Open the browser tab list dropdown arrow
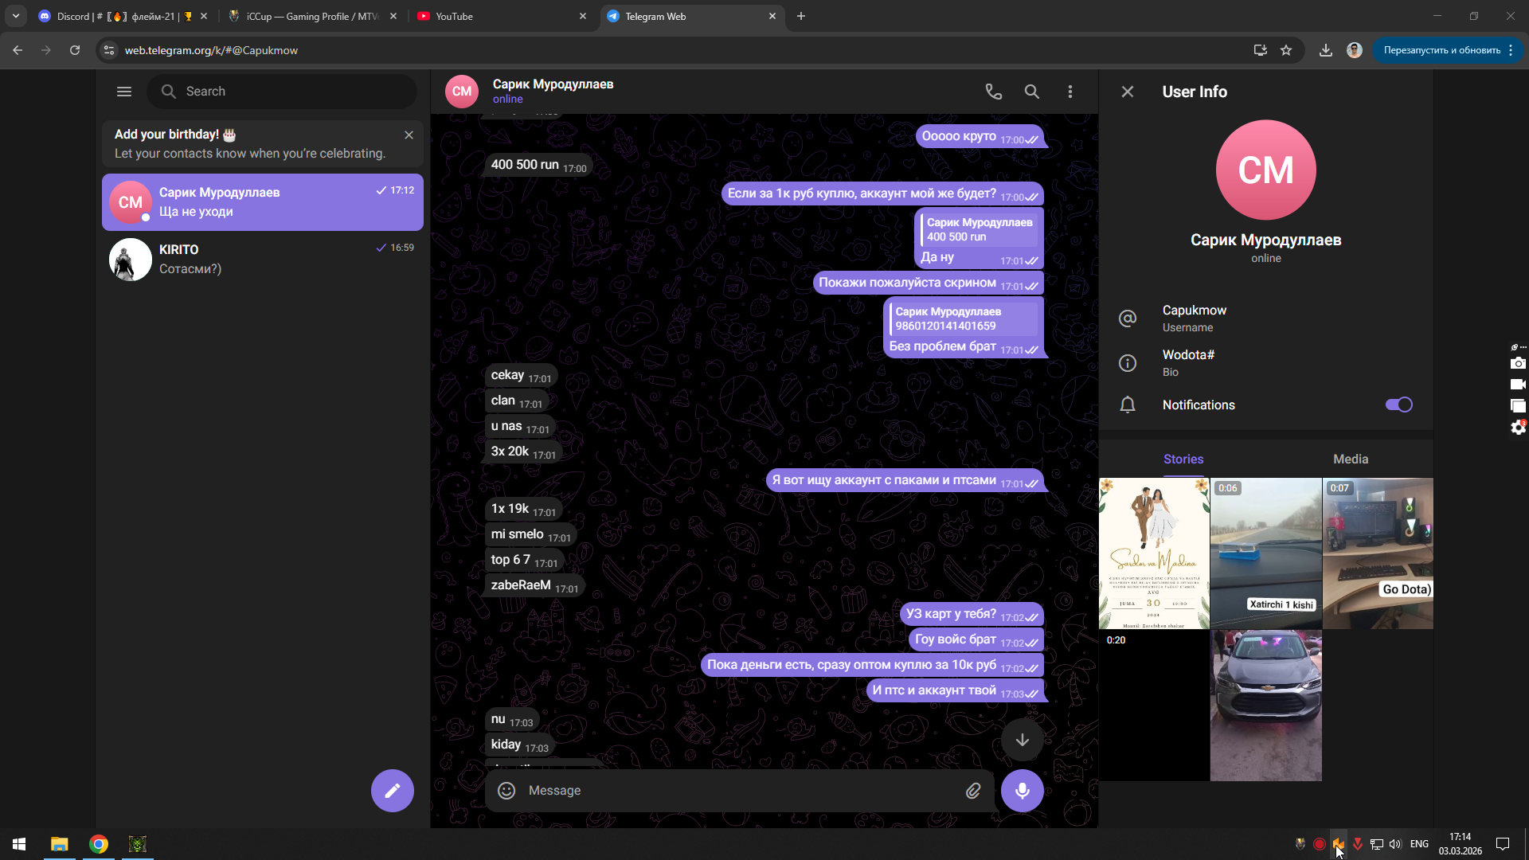This screenshot has height=860, width=1529. click(x=16, y=16)
